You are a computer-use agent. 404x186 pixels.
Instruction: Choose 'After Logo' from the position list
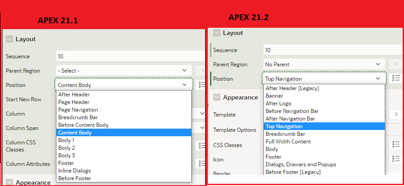point(278,104)
